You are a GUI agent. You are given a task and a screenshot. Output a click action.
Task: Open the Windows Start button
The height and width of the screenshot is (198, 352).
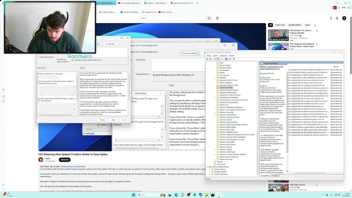click(x=133, y=195)
